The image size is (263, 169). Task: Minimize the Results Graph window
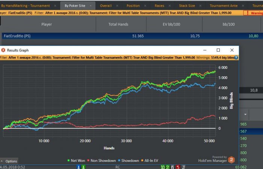[x=205, y=50]
